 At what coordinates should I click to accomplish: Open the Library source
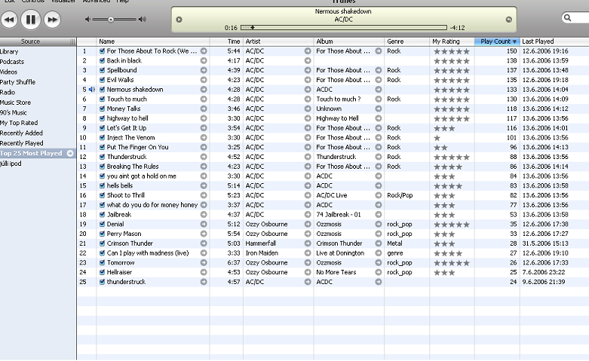coord(8,51)
